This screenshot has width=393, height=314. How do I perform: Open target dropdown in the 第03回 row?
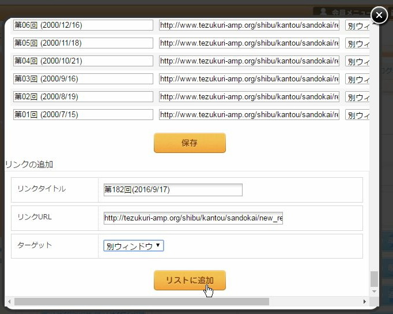357,79
